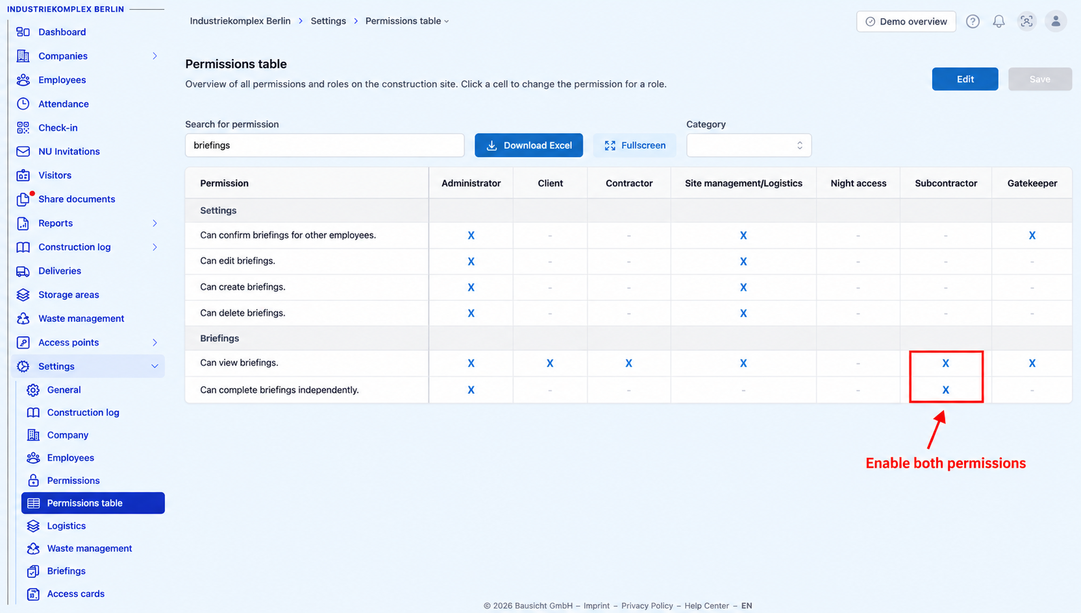The height and width of the screenshot is (613, 1081).
Task: Click the face scan icon in header
Action: pos(1026,21)
